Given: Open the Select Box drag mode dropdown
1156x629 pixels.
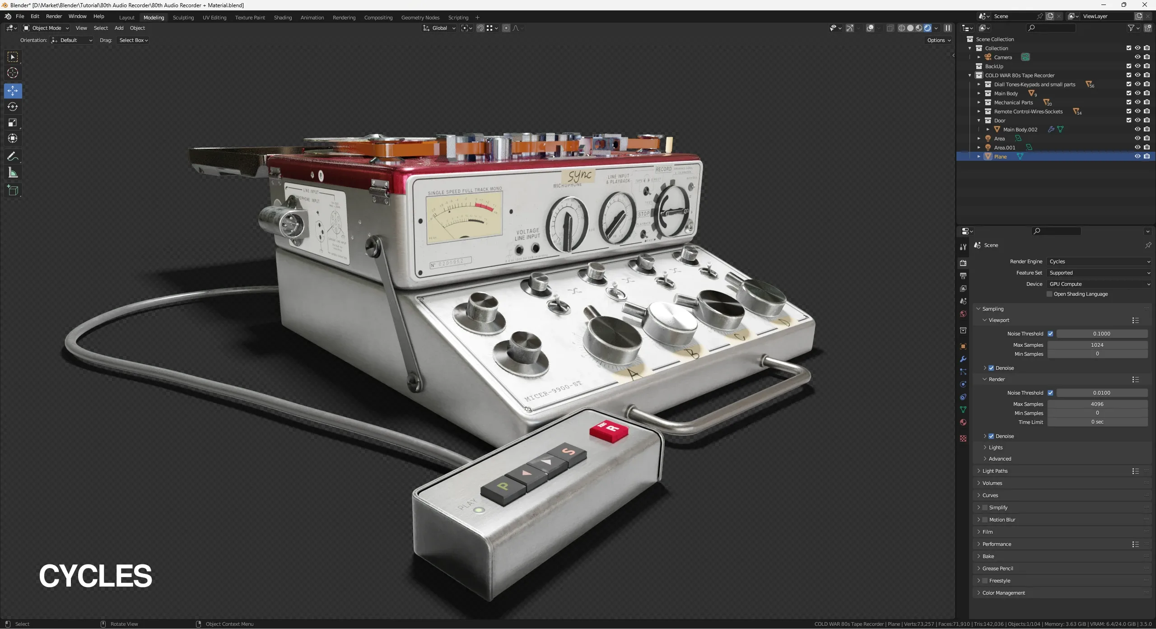Looking at the screenshot, I should [x=132, y=40].
